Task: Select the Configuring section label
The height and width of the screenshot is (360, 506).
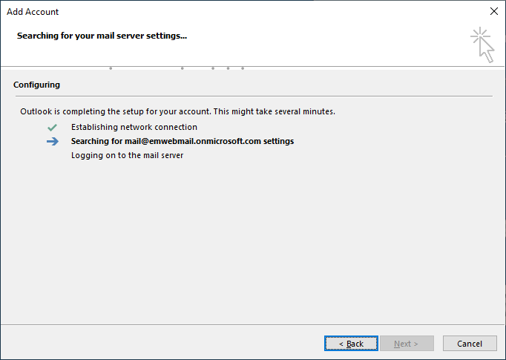Action: pyautogui.click(x=36, y=85)
